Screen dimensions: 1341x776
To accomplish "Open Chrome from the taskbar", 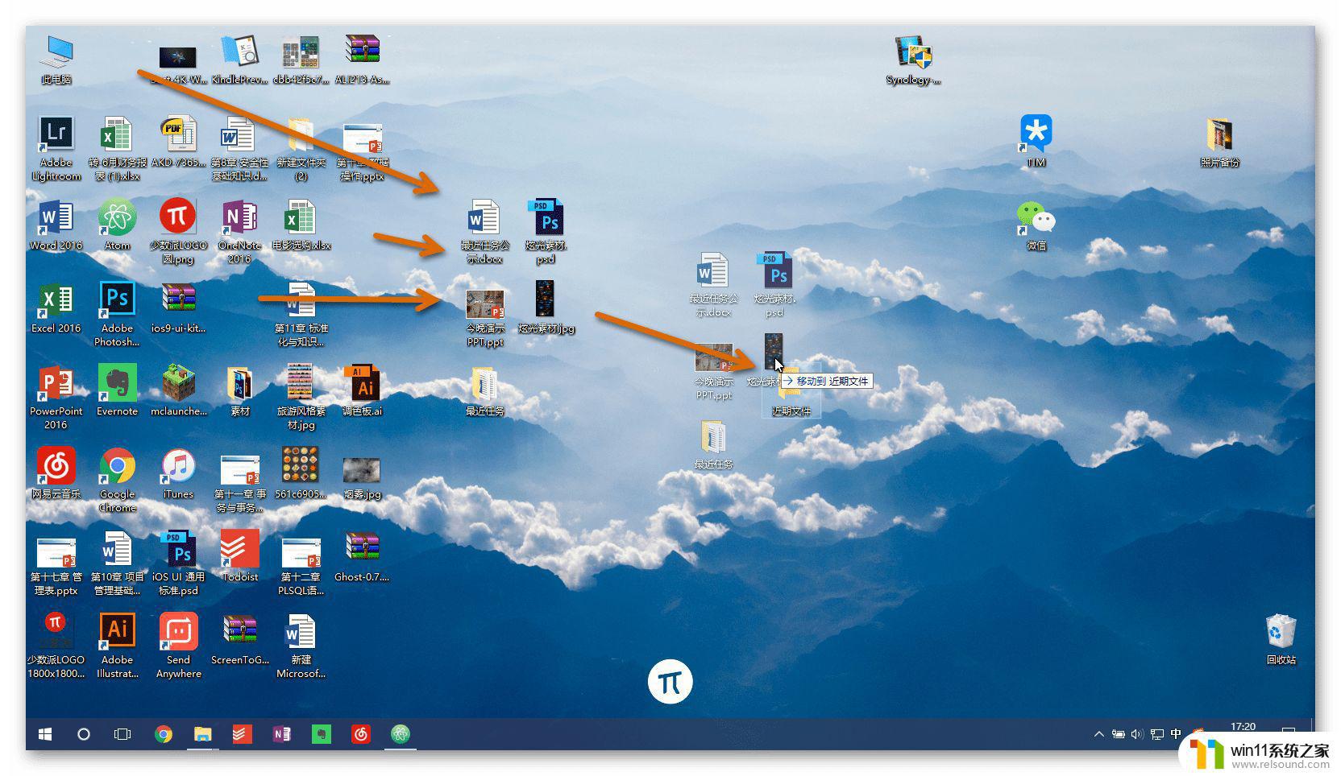I will [x=164, y=734].
